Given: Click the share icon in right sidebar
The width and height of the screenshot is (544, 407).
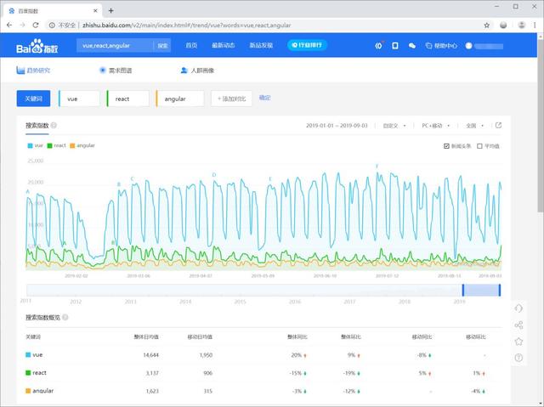Looking at the screenshot, I should point(518,325).
